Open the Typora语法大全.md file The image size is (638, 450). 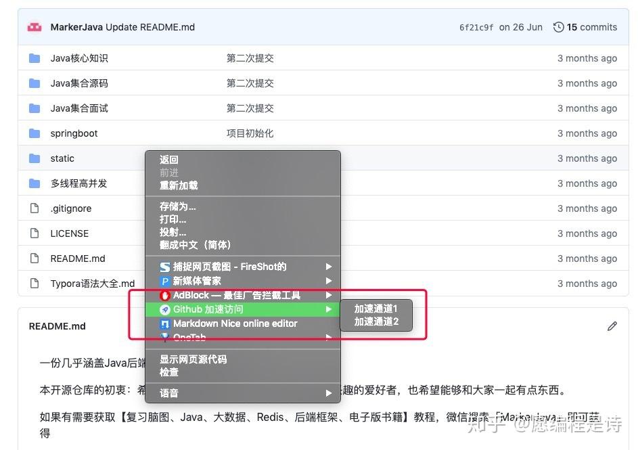tap(93, 284)
